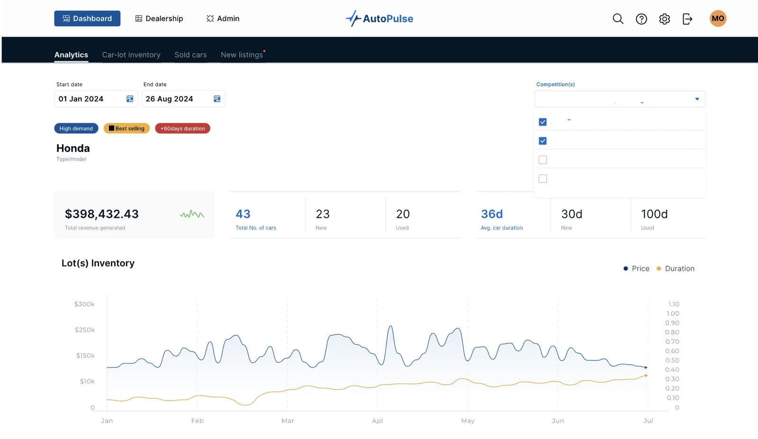This screenshot has height=439, width=758.
Task: Collapse the Competition(s) dropdown arrow
Action: pyautogui.click(x=697, y=99)
